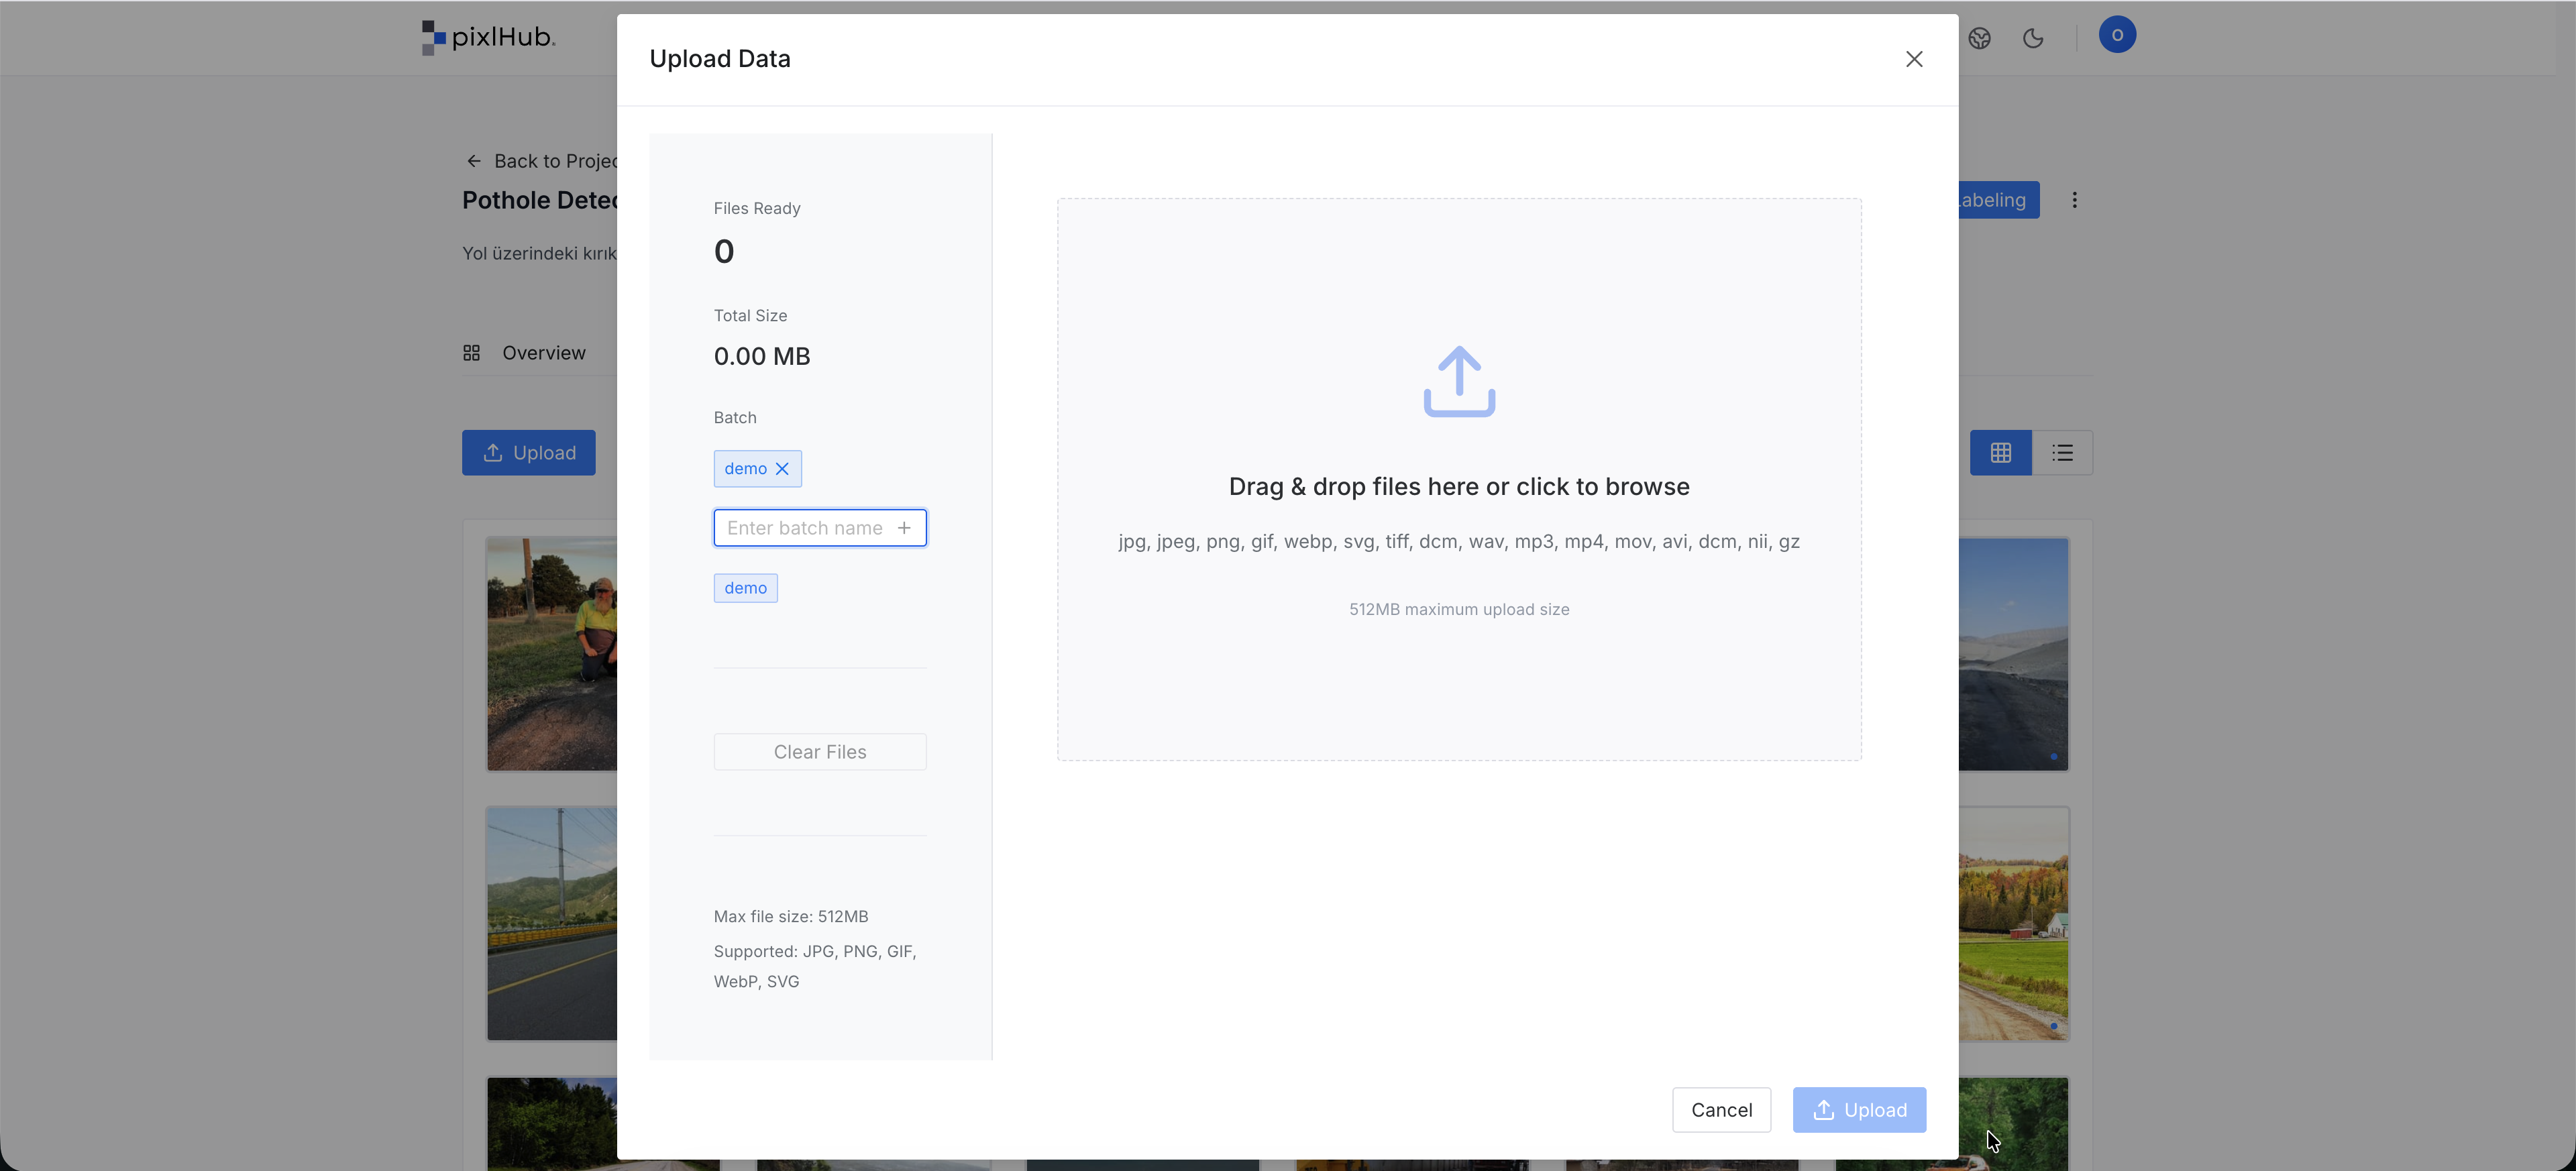This screenshot has width=2576, height=1171.
Task: Remove the demo batch tag
Action: [x=782, y=469]
